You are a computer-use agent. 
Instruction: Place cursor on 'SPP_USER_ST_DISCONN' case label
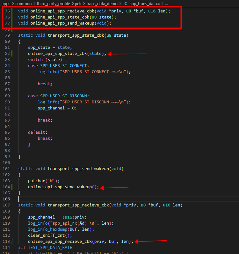63,96
